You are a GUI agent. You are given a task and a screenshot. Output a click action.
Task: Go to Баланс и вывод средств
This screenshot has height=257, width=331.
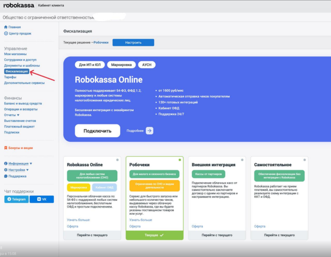23,103
